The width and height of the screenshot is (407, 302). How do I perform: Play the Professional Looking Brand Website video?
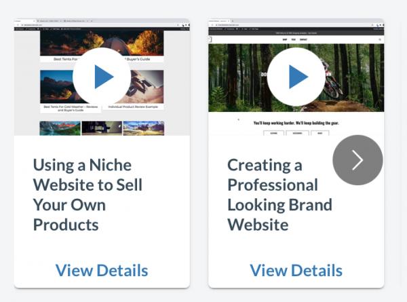[296, 77]
